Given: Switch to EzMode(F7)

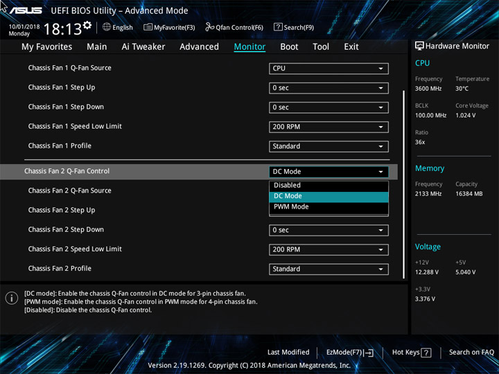Looking at the screenshot, I should click(350, 353).
